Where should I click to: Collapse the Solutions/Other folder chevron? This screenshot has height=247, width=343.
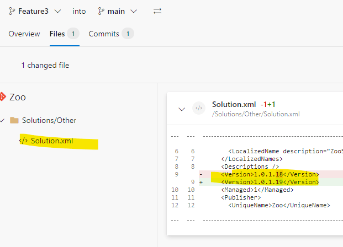click(x=2, y=120)
